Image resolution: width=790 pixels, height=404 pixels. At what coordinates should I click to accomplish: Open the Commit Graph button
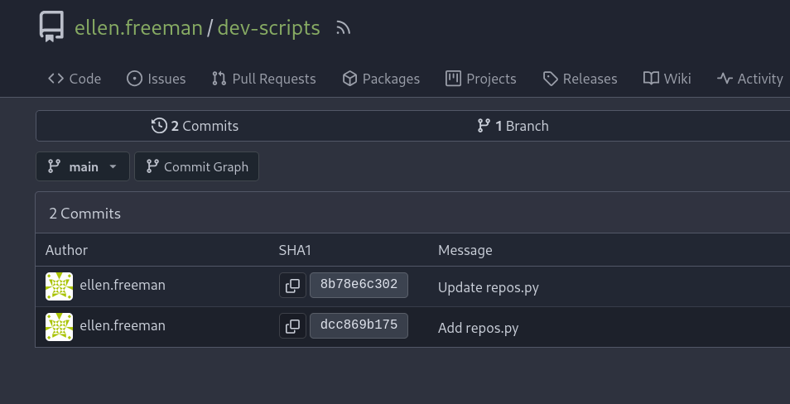[197, 166]
